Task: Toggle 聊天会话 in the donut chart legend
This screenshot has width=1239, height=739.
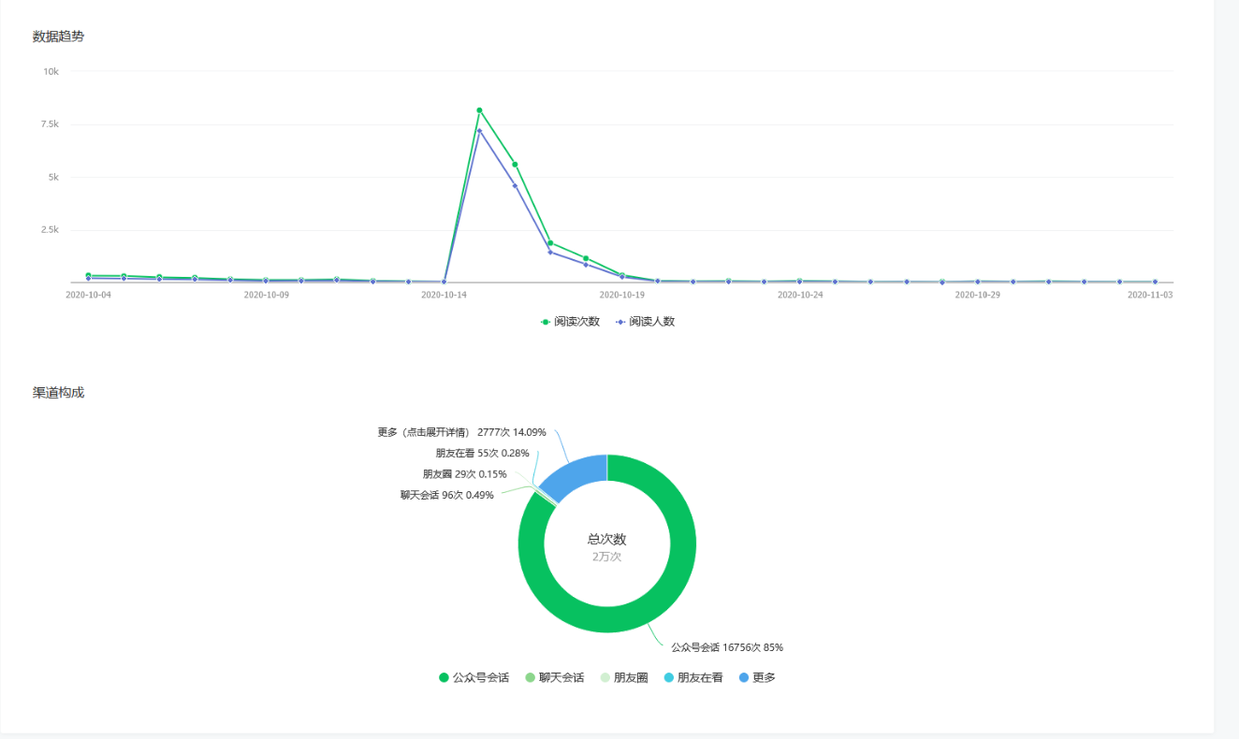Action: click(554, 678)
